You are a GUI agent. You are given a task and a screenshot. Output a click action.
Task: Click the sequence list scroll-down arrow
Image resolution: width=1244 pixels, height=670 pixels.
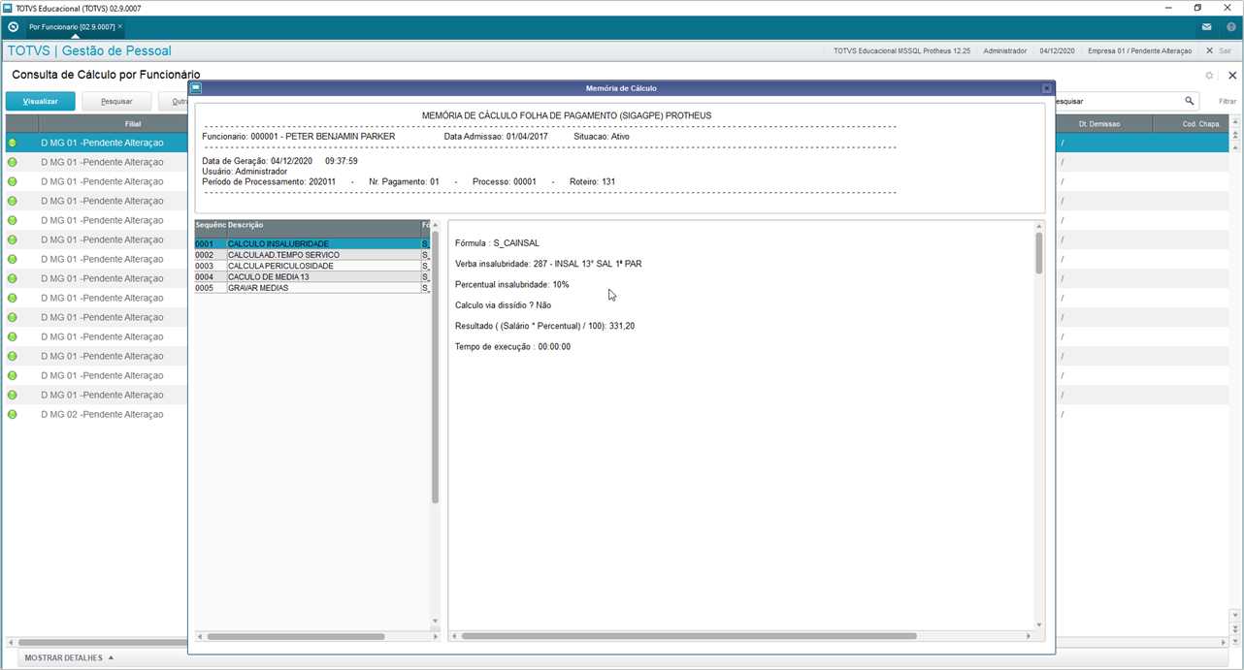(x=435, y=622)
